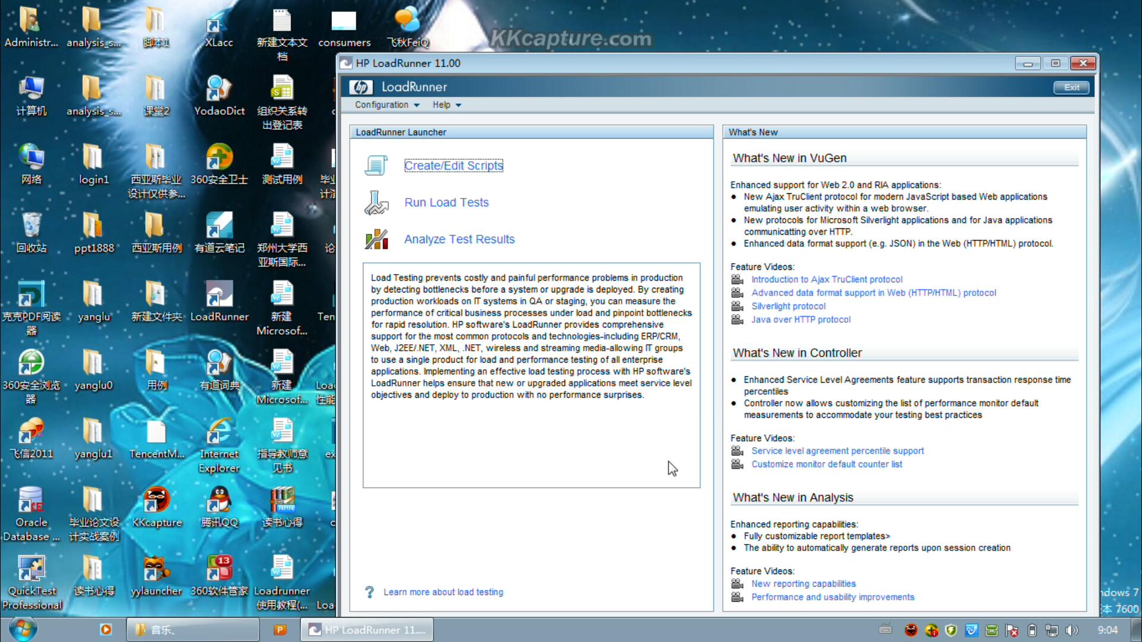Open the Silverlight protocol video link
The width and height of the screenshot is (1142, 642).
tap(788, 306)
